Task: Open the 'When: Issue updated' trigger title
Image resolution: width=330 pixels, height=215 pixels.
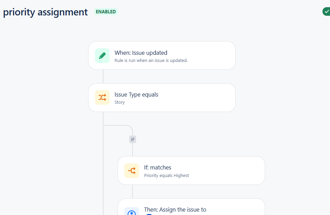Action: 141,53
